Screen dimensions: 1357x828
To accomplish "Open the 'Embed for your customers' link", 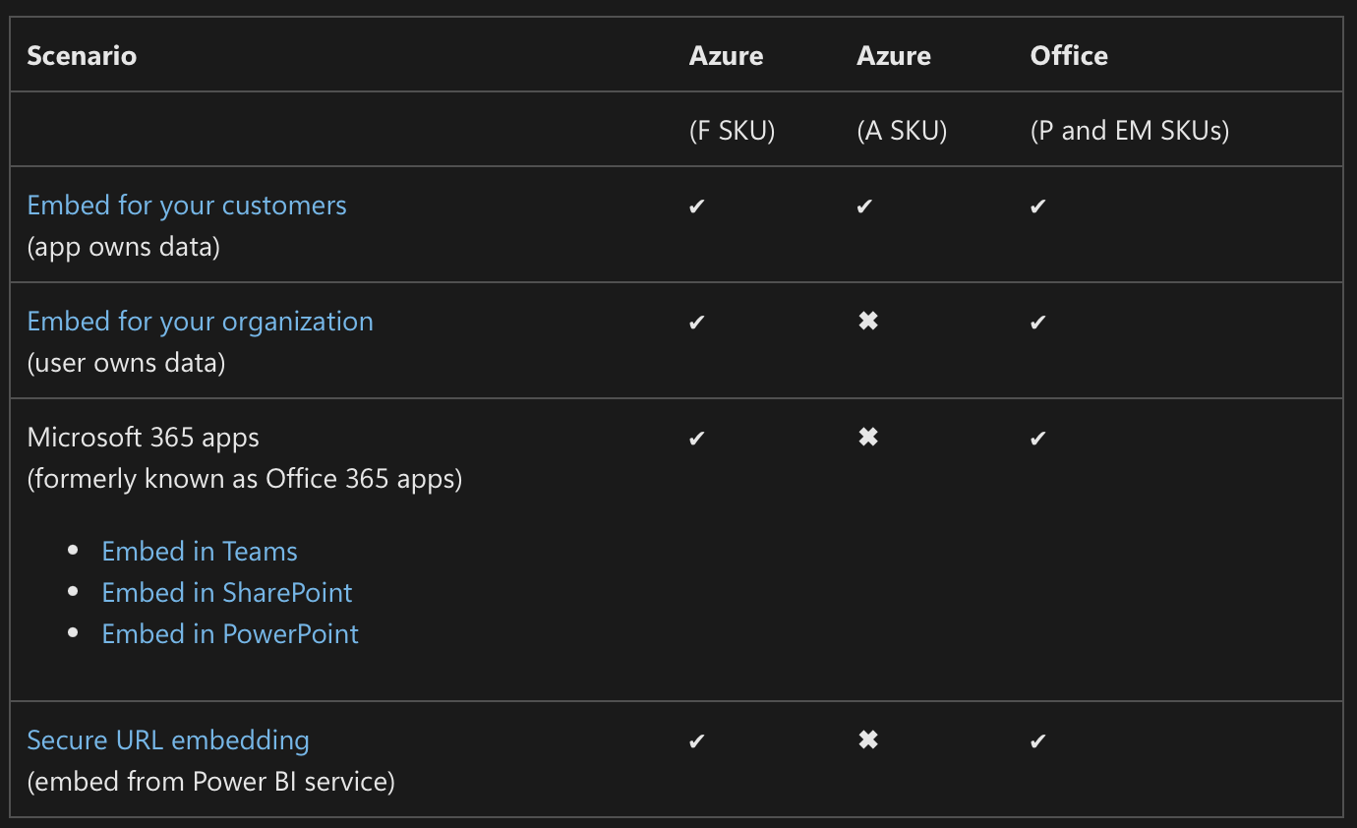I will pyautogui.click(x=187, y=206).
